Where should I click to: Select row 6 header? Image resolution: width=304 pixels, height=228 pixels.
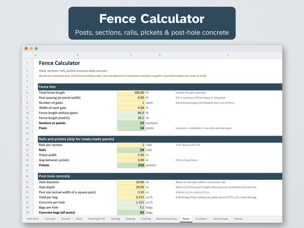pyautogui.click(x=27, y=93)
